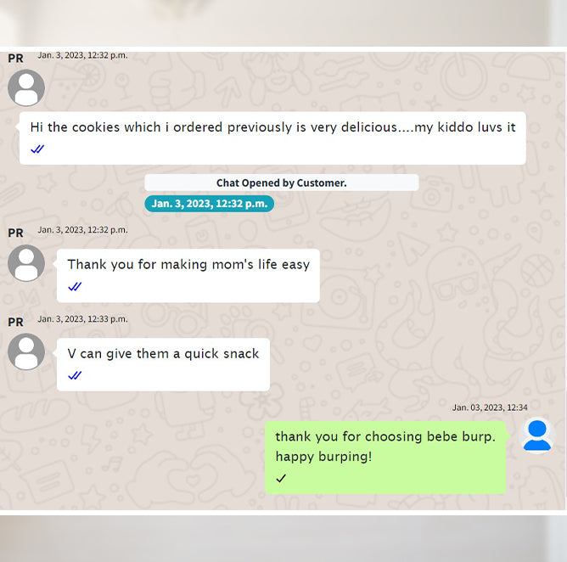Click the blue double-check under the cookies message
The image size is (567, 562).
click(37, 149)
